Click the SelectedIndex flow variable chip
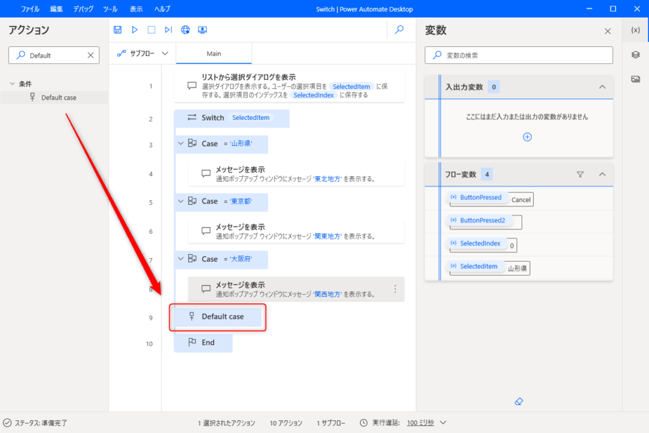 (476, 243)
